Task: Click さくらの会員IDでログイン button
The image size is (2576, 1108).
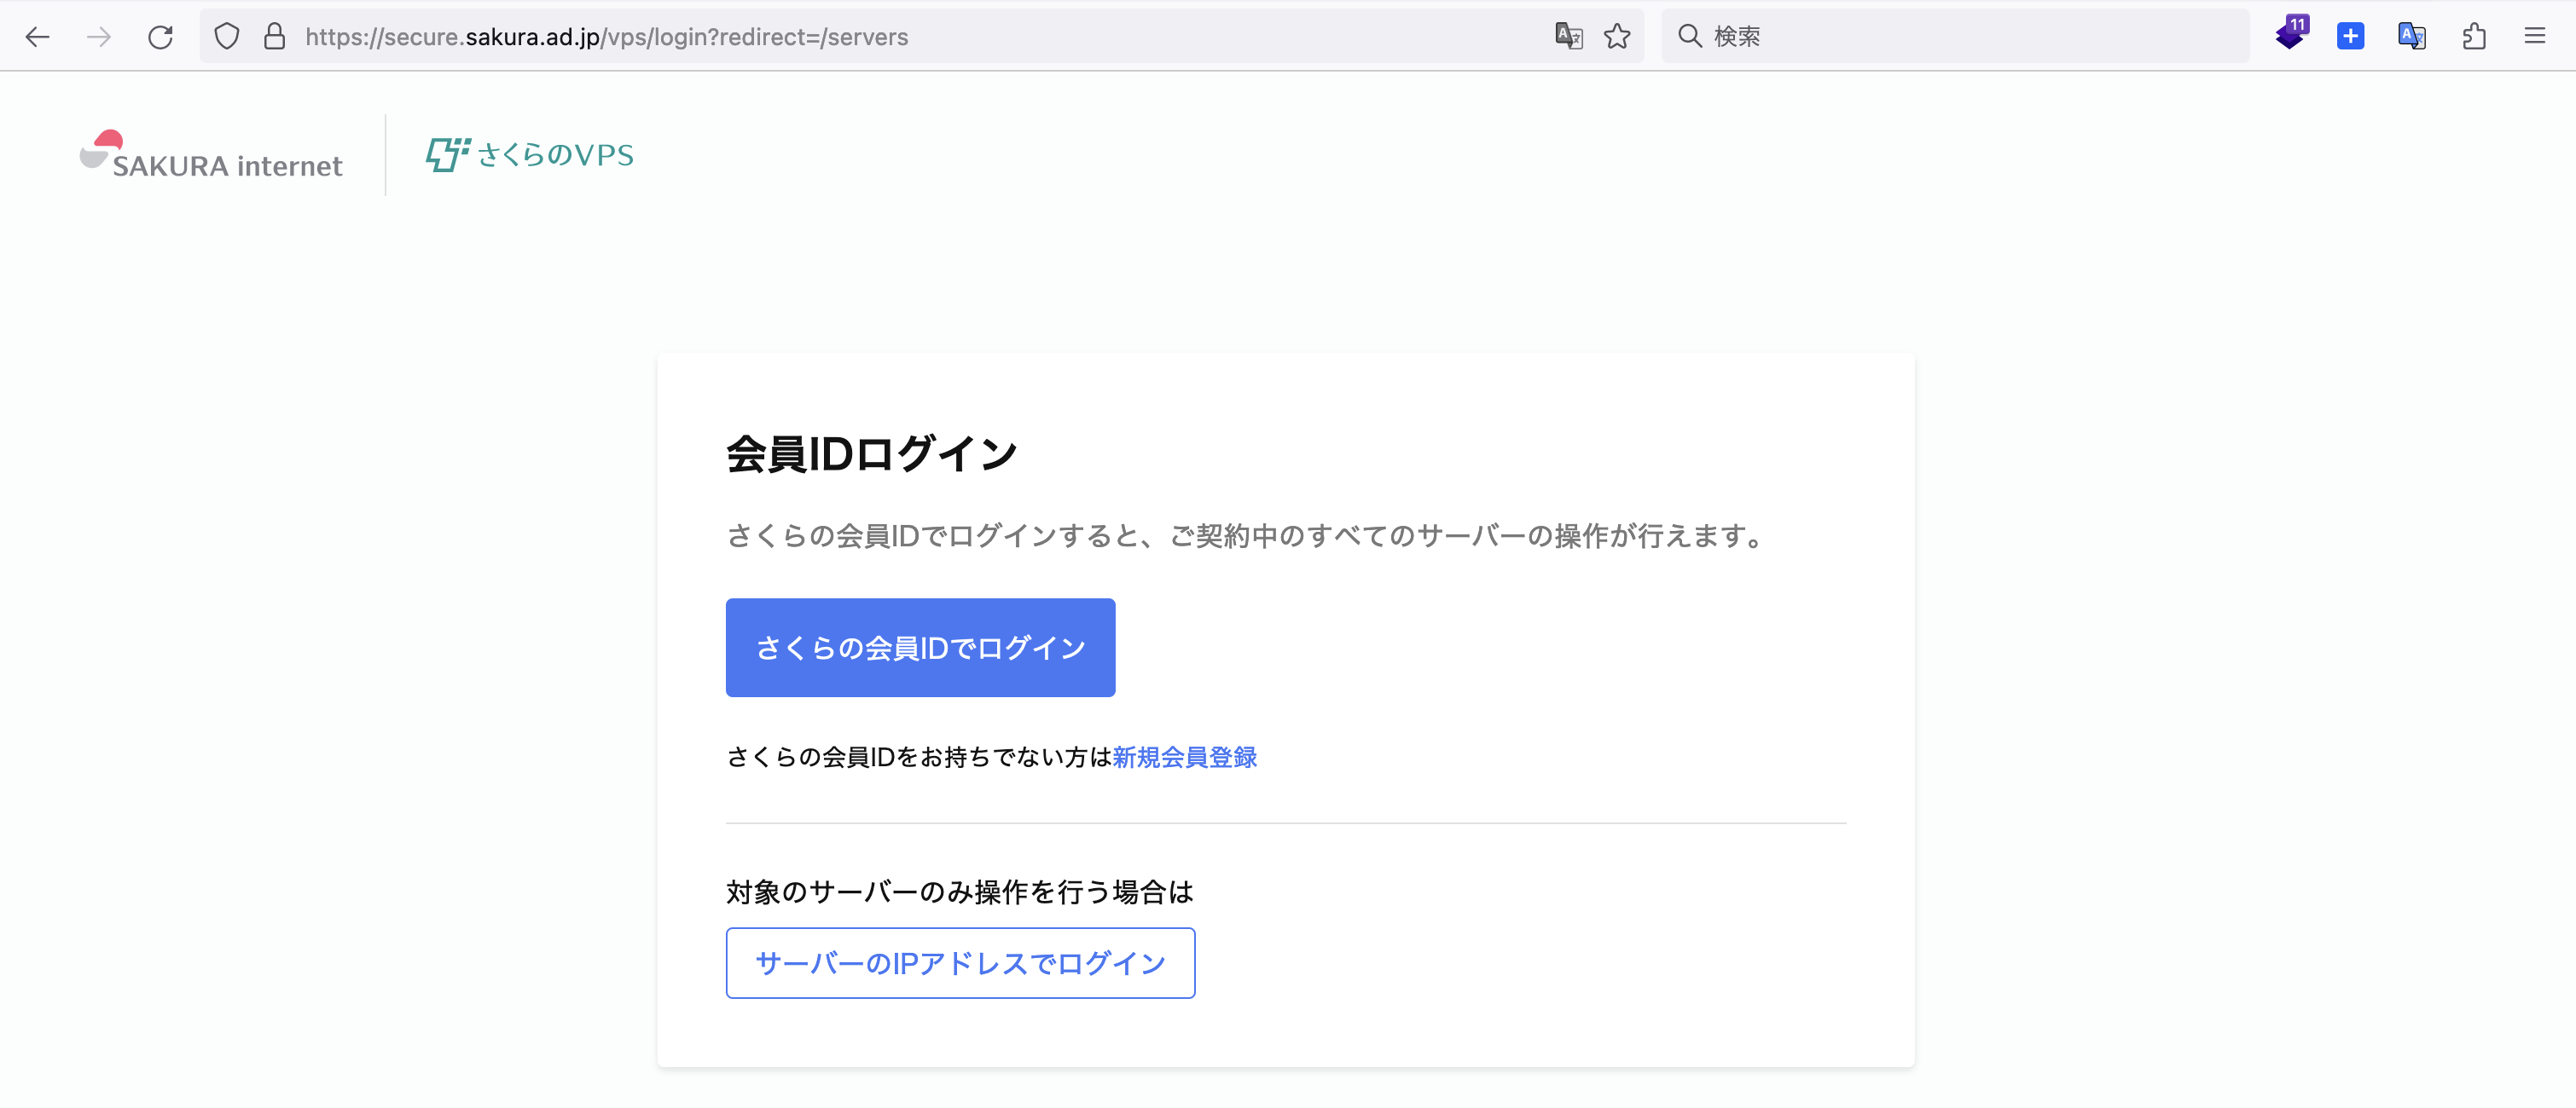Action: tap(920, 648)
